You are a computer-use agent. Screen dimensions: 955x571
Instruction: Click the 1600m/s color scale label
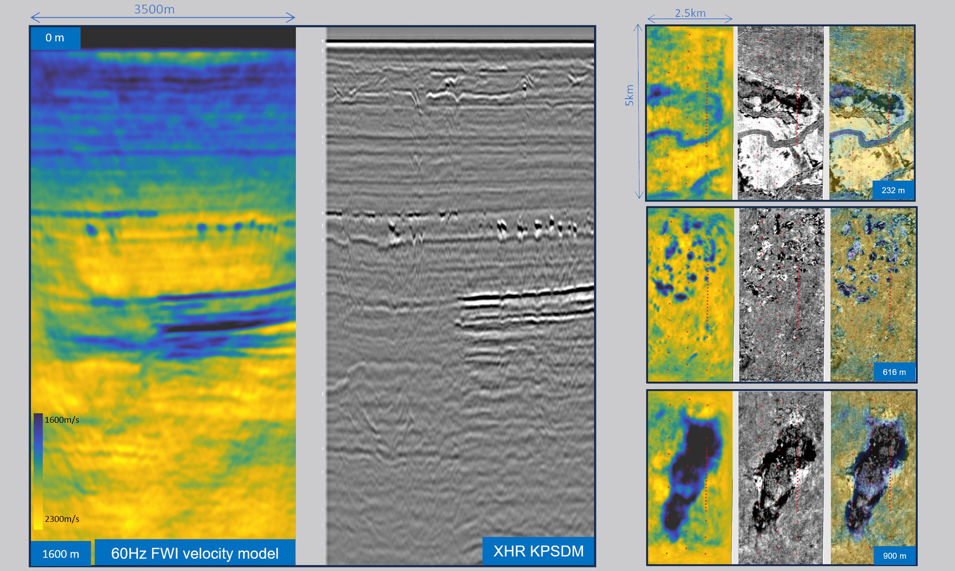point(62,420)
